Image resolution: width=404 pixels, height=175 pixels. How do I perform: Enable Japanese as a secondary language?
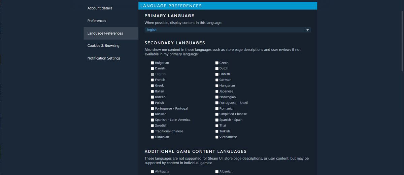217,92
